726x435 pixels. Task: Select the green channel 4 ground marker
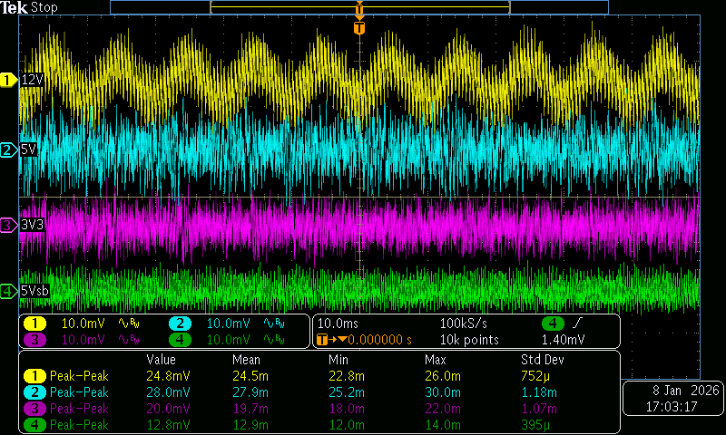(x=8, y=291)
